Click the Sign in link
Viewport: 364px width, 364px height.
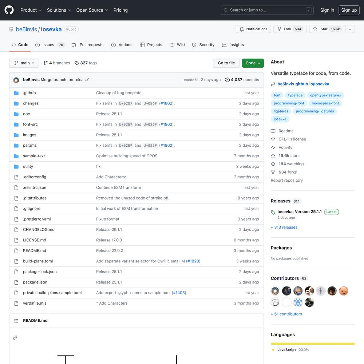pos(327,10)
